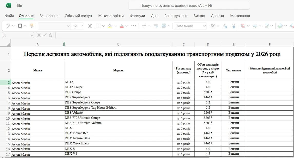
Task: Open the Файл menu
Action: [9, 16]
